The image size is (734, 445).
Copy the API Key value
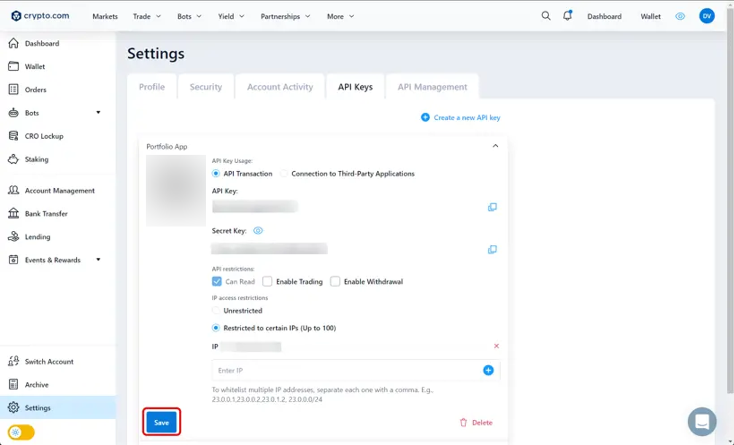pyautogui.click(x=492, y=207)
